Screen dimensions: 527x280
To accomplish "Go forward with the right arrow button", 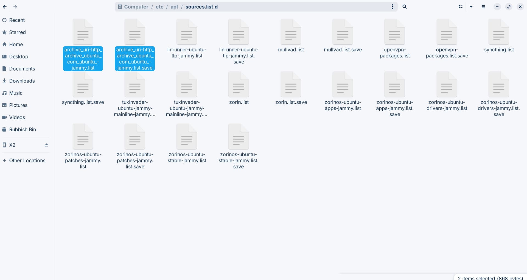I will pyautogui.click(x=15, y=7).
